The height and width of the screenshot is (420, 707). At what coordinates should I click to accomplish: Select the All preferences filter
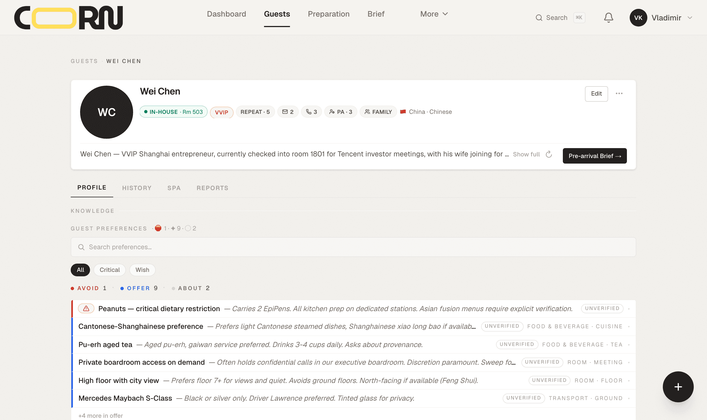click(80, 270)
